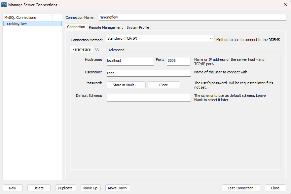Click Store in Vault button
Image resolution: width=291 pixels, height=194 pixels.
pos(126,85)
